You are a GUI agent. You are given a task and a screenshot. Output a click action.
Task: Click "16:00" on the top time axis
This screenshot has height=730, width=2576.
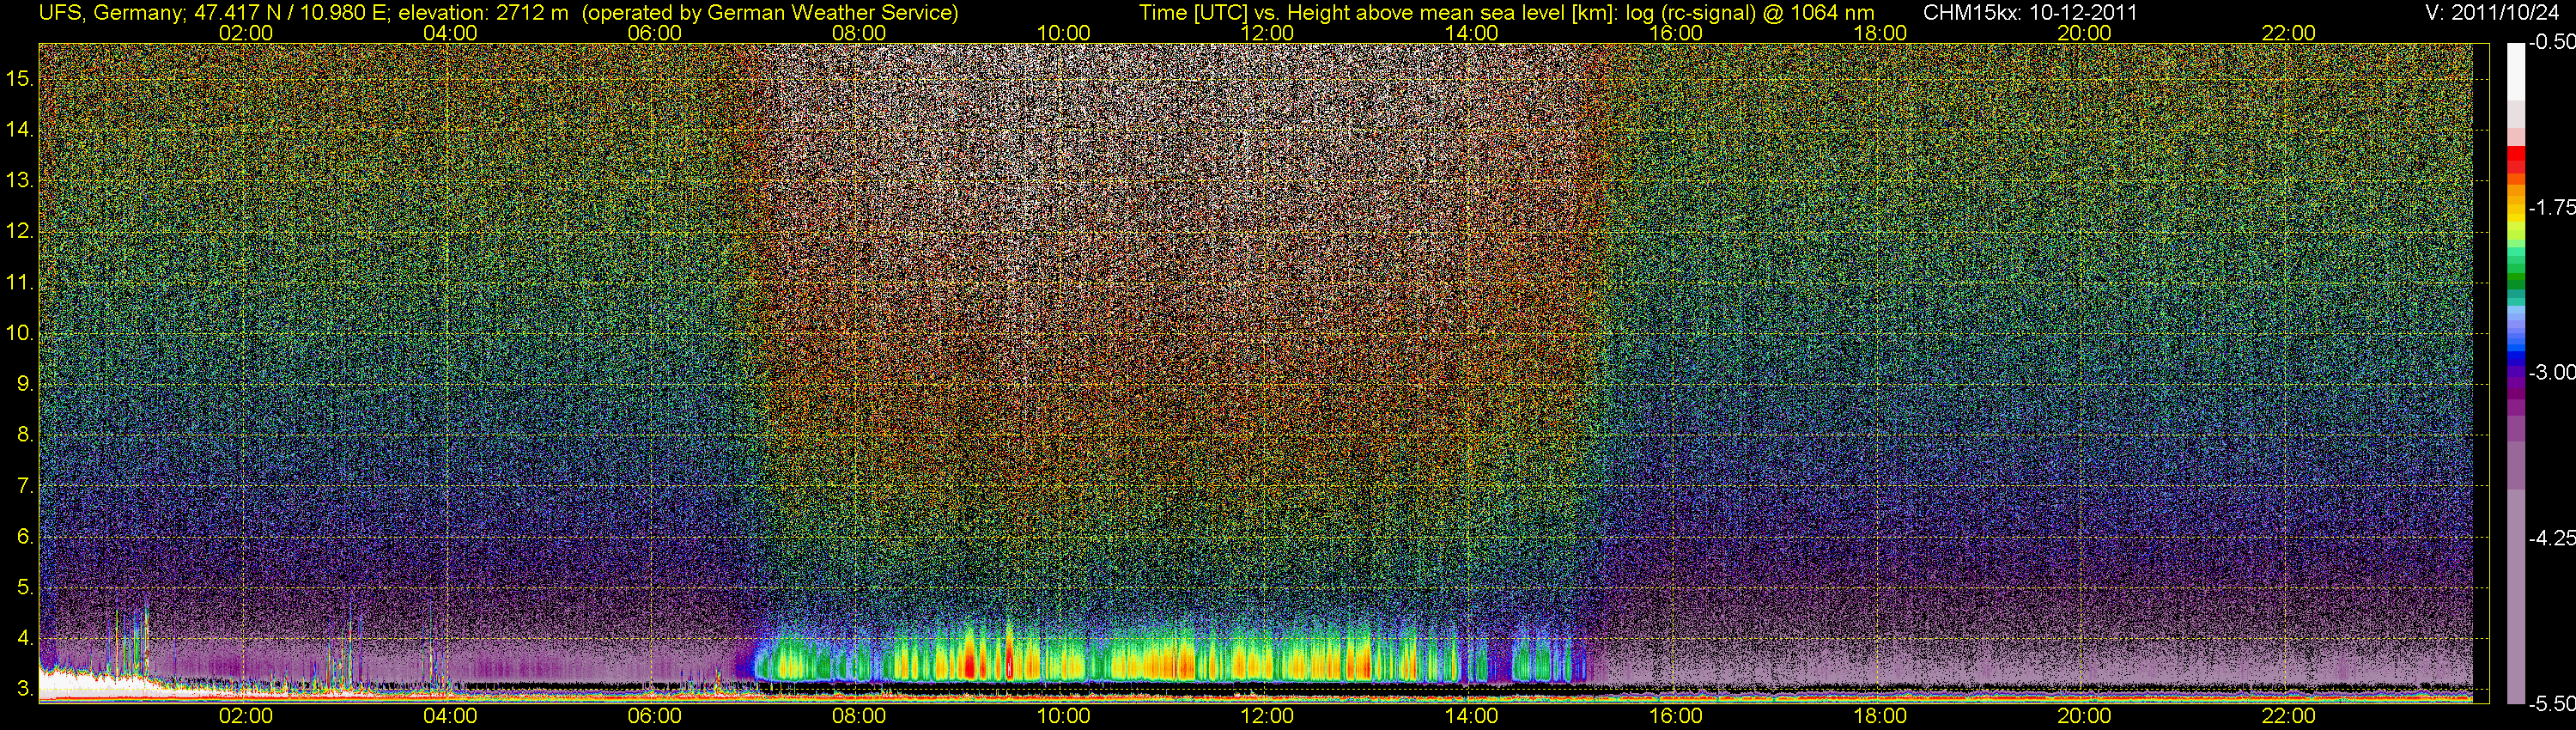tap(1676, 33)
